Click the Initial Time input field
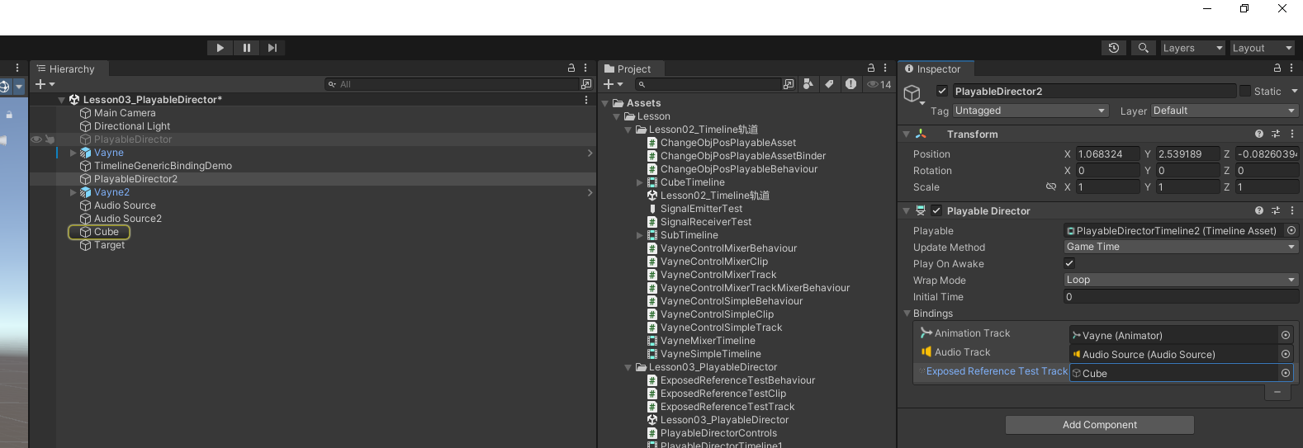Screen dimensions: 1303x448 click(1181, 297)
